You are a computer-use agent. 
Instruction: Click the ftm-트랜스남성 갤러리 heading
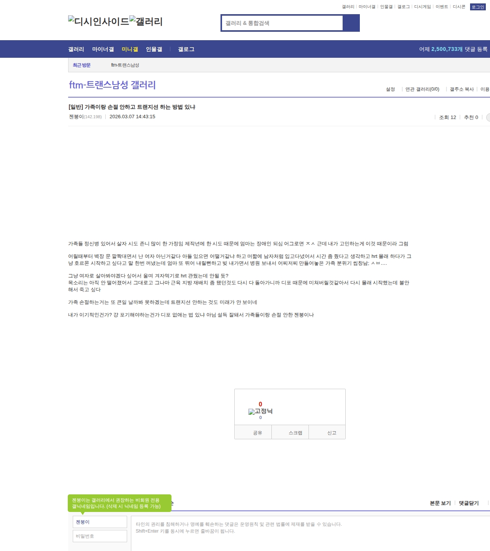pos(112,85)
